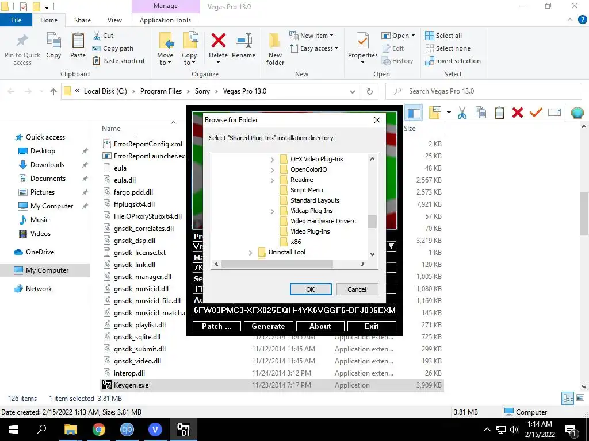The height and width of the screenshot is (441, 589).
Task: Toggle the preview pane layout icon
Action: pyautogui.click(x=414, y=113)
